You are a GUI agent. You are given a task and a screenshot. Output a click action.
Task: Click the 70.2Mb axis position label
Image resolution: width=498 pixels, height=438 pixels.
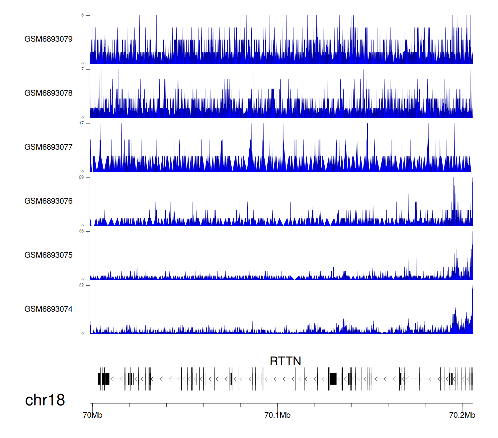tap(462, 415)
